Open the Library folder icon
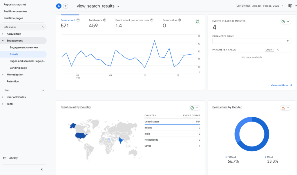Image resolution: width=297 pixels, height=175 pixels. tap(5, 158)
